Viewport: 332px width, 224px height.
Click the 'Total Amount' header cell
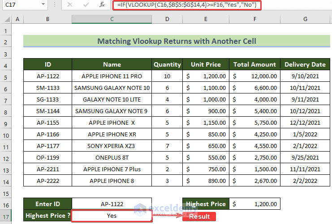pos(255,64)
